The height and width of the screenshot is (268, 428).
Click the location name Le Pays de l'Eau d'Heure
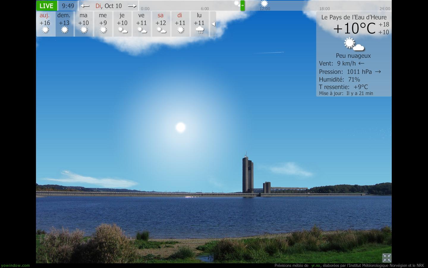(x=354, y=17)
